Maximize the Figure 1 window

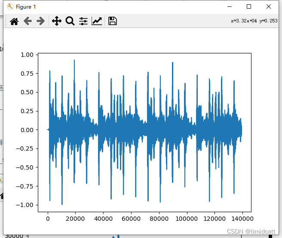[249, 6]
